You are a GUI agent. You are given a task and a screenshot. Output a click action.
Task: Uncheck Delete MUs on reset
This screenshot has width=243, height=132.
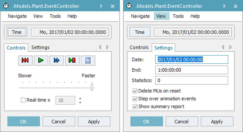(x=135, y=91)
